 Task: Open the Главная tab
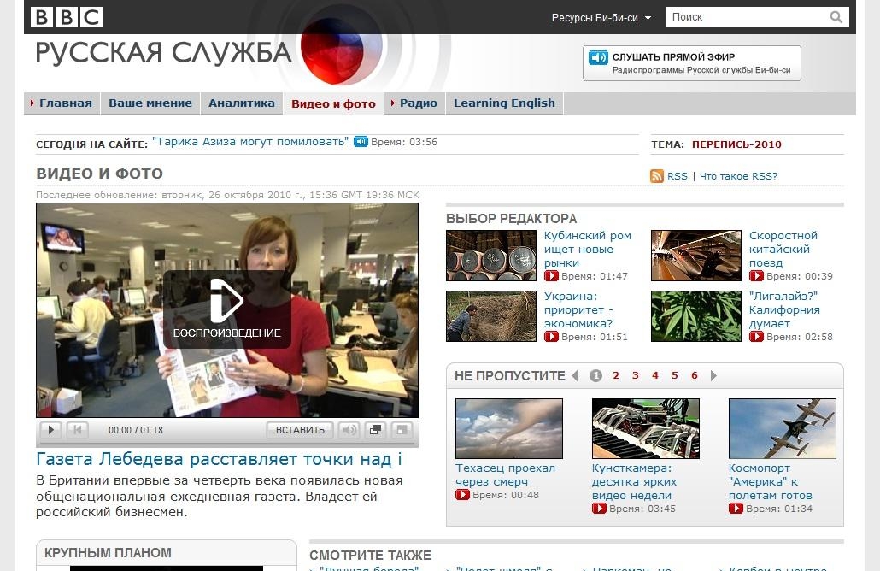(x=62, y=103)
